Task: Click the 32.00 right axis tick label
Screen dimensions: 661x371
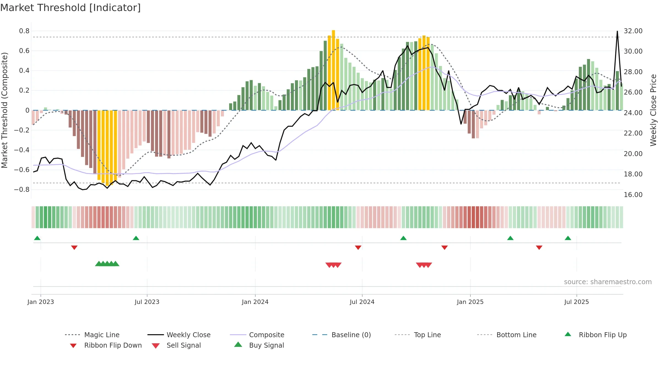Action: (x=633, y=31)
